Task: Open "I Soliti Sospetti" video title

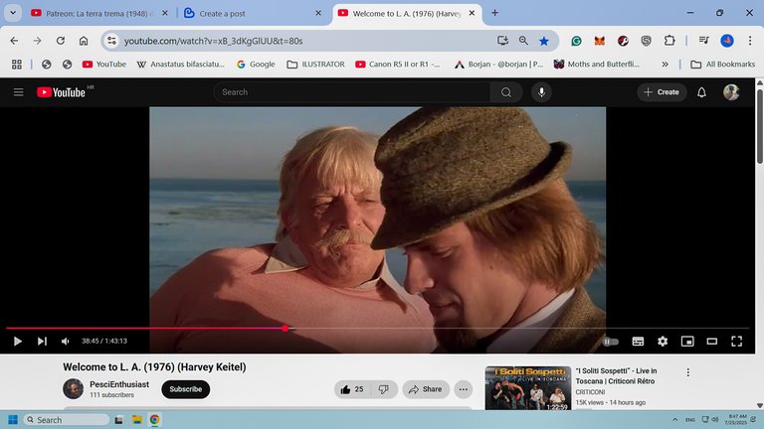Action: [x=617, y=376]
